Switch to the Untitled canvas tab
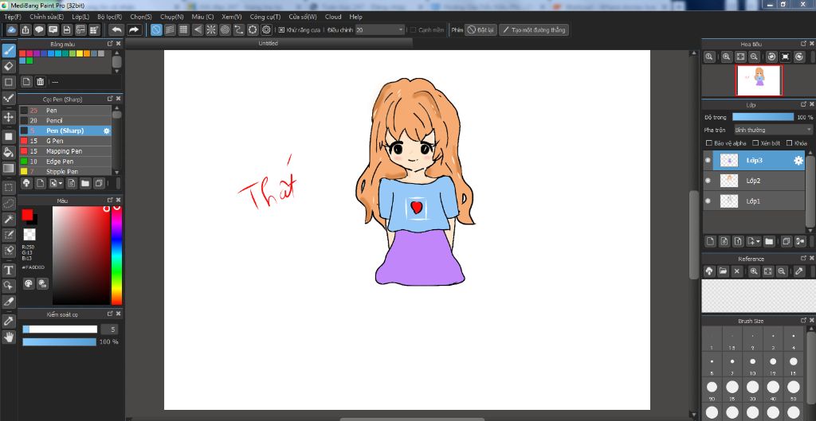 [x=269, y=43]
